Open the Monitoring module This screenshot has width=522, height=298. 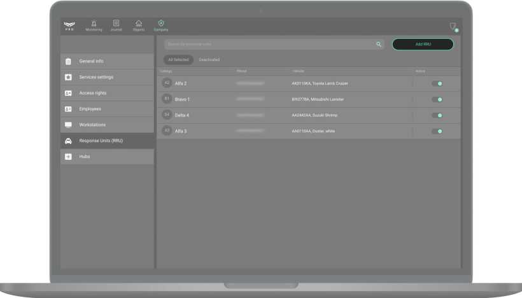tap(94, 25)
